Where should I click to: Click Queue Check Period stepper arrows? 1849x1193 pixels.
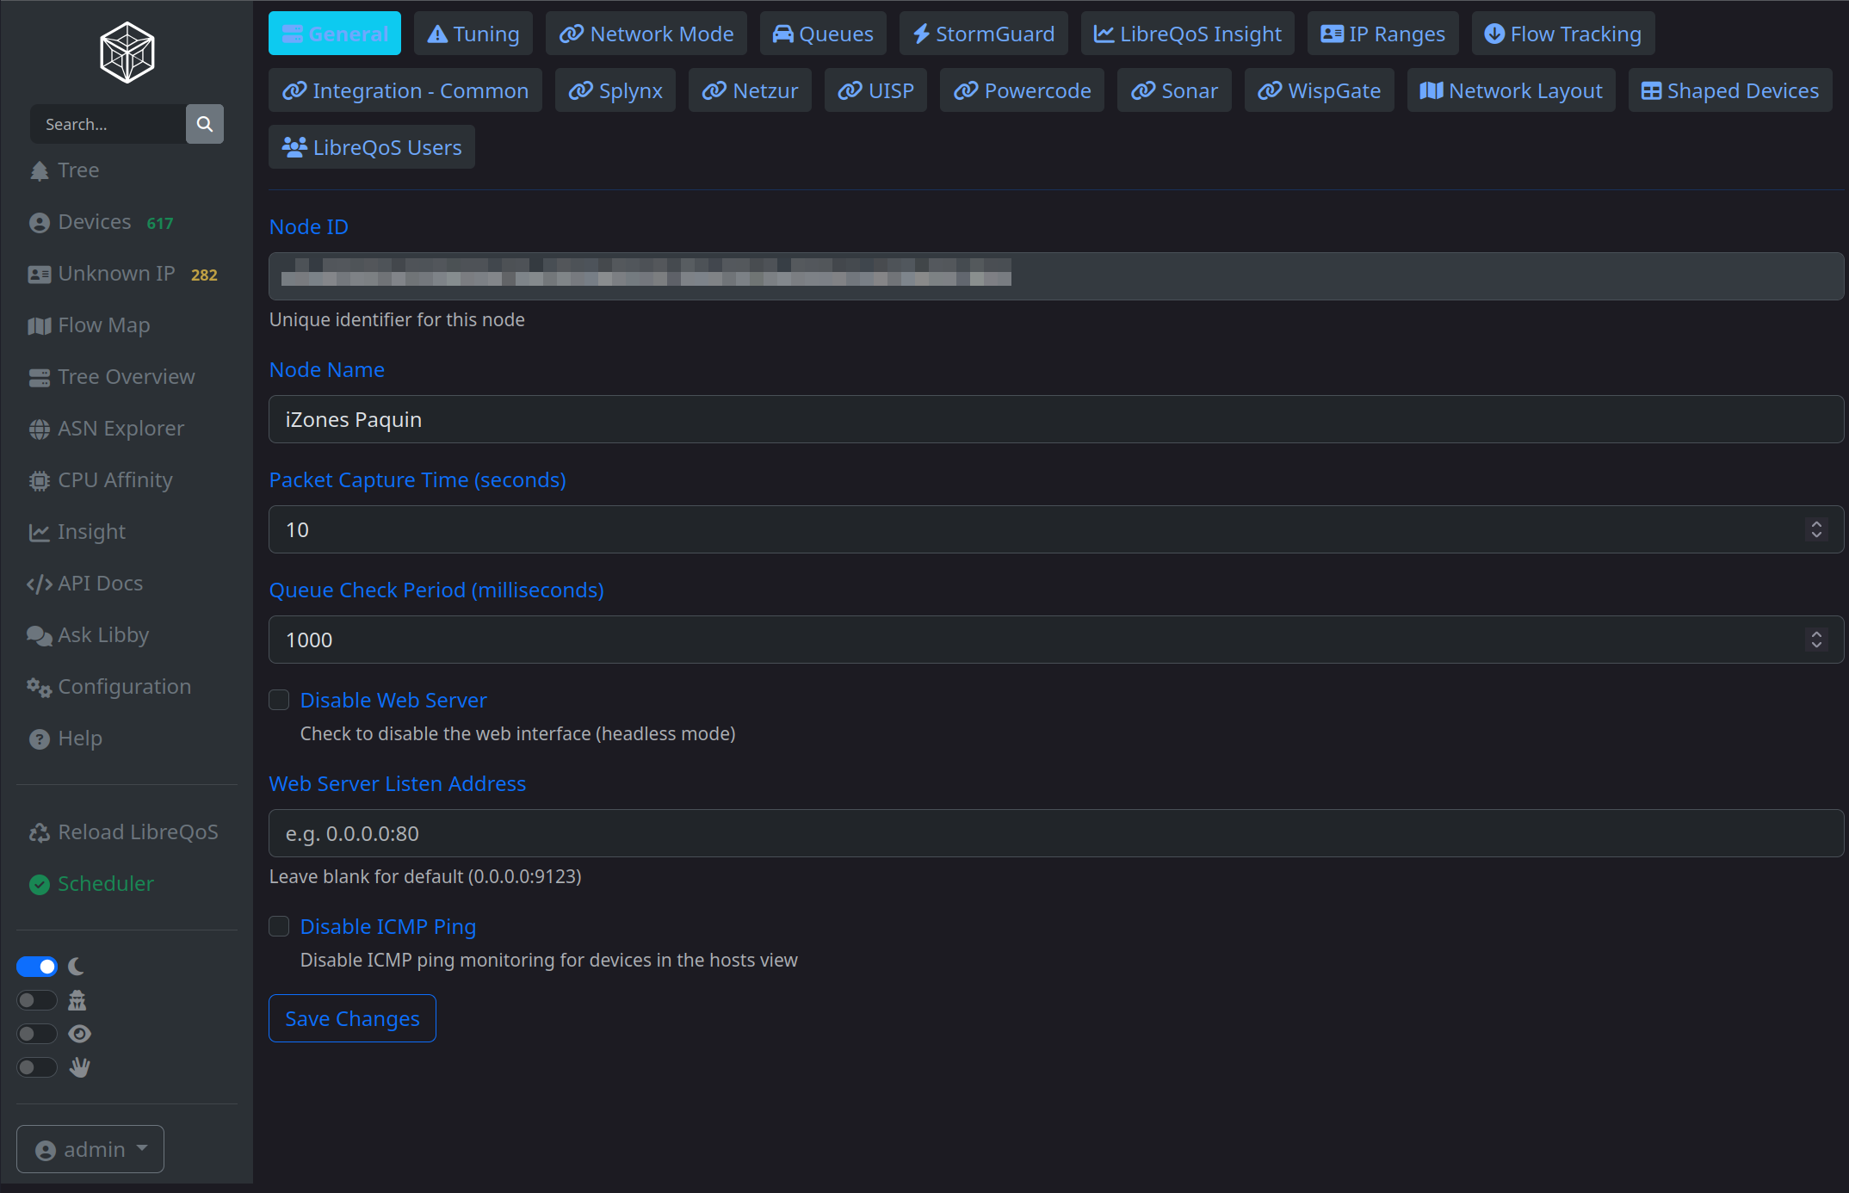1816,640
